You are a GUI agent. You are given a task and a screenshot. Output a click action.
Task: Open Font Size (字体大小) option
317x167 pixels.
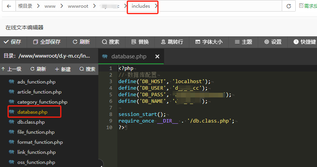(x=209, y=42)
